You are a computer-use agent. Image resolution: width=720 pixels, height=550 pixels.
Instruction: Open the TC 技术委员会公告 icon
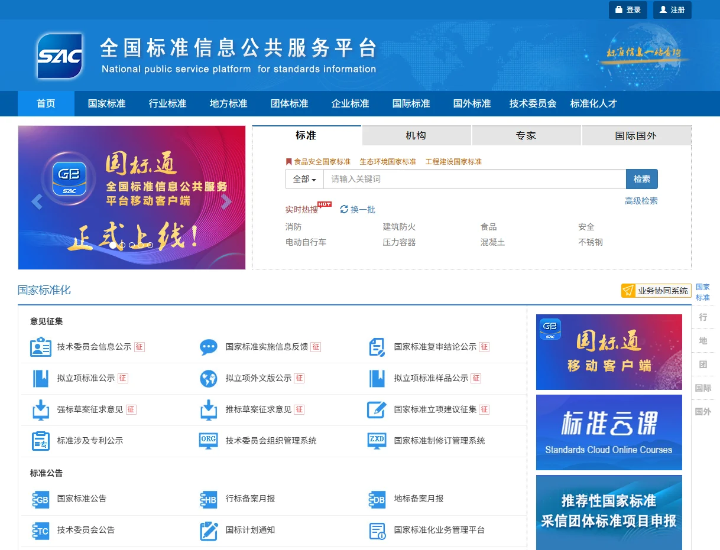click(40, 531)
